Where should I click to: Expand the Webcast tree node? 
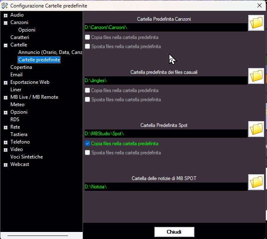(5, 165)
